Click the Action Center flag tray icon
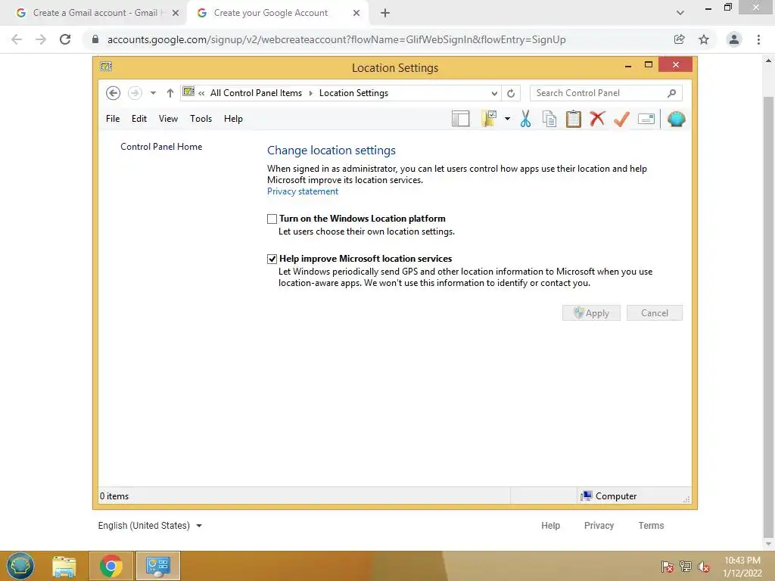This screenshot has height=581, width=775. point(667,566)
